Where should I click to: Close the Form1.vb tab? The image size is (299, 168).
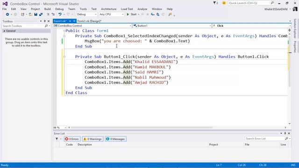pos(74,21)
